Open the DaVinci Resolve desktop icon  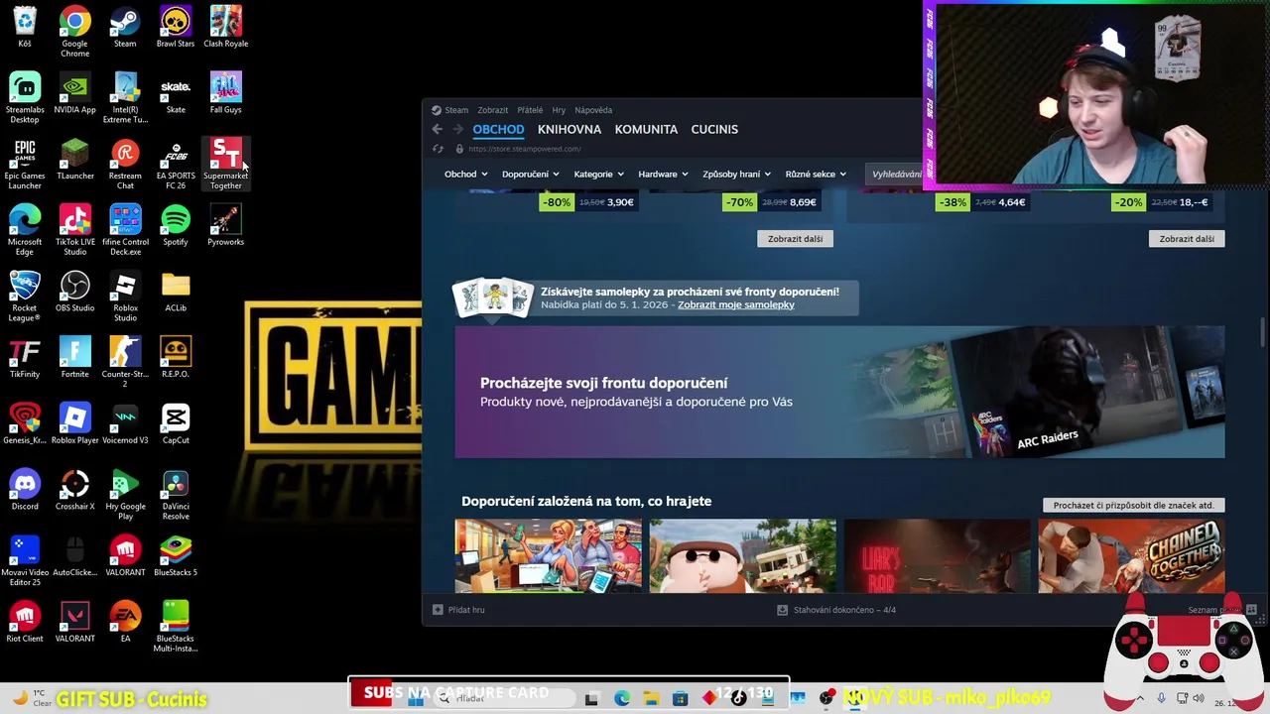(x=176, y=495)
